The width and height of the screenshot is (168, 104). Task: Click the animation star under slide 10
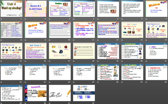click(50, 40)
